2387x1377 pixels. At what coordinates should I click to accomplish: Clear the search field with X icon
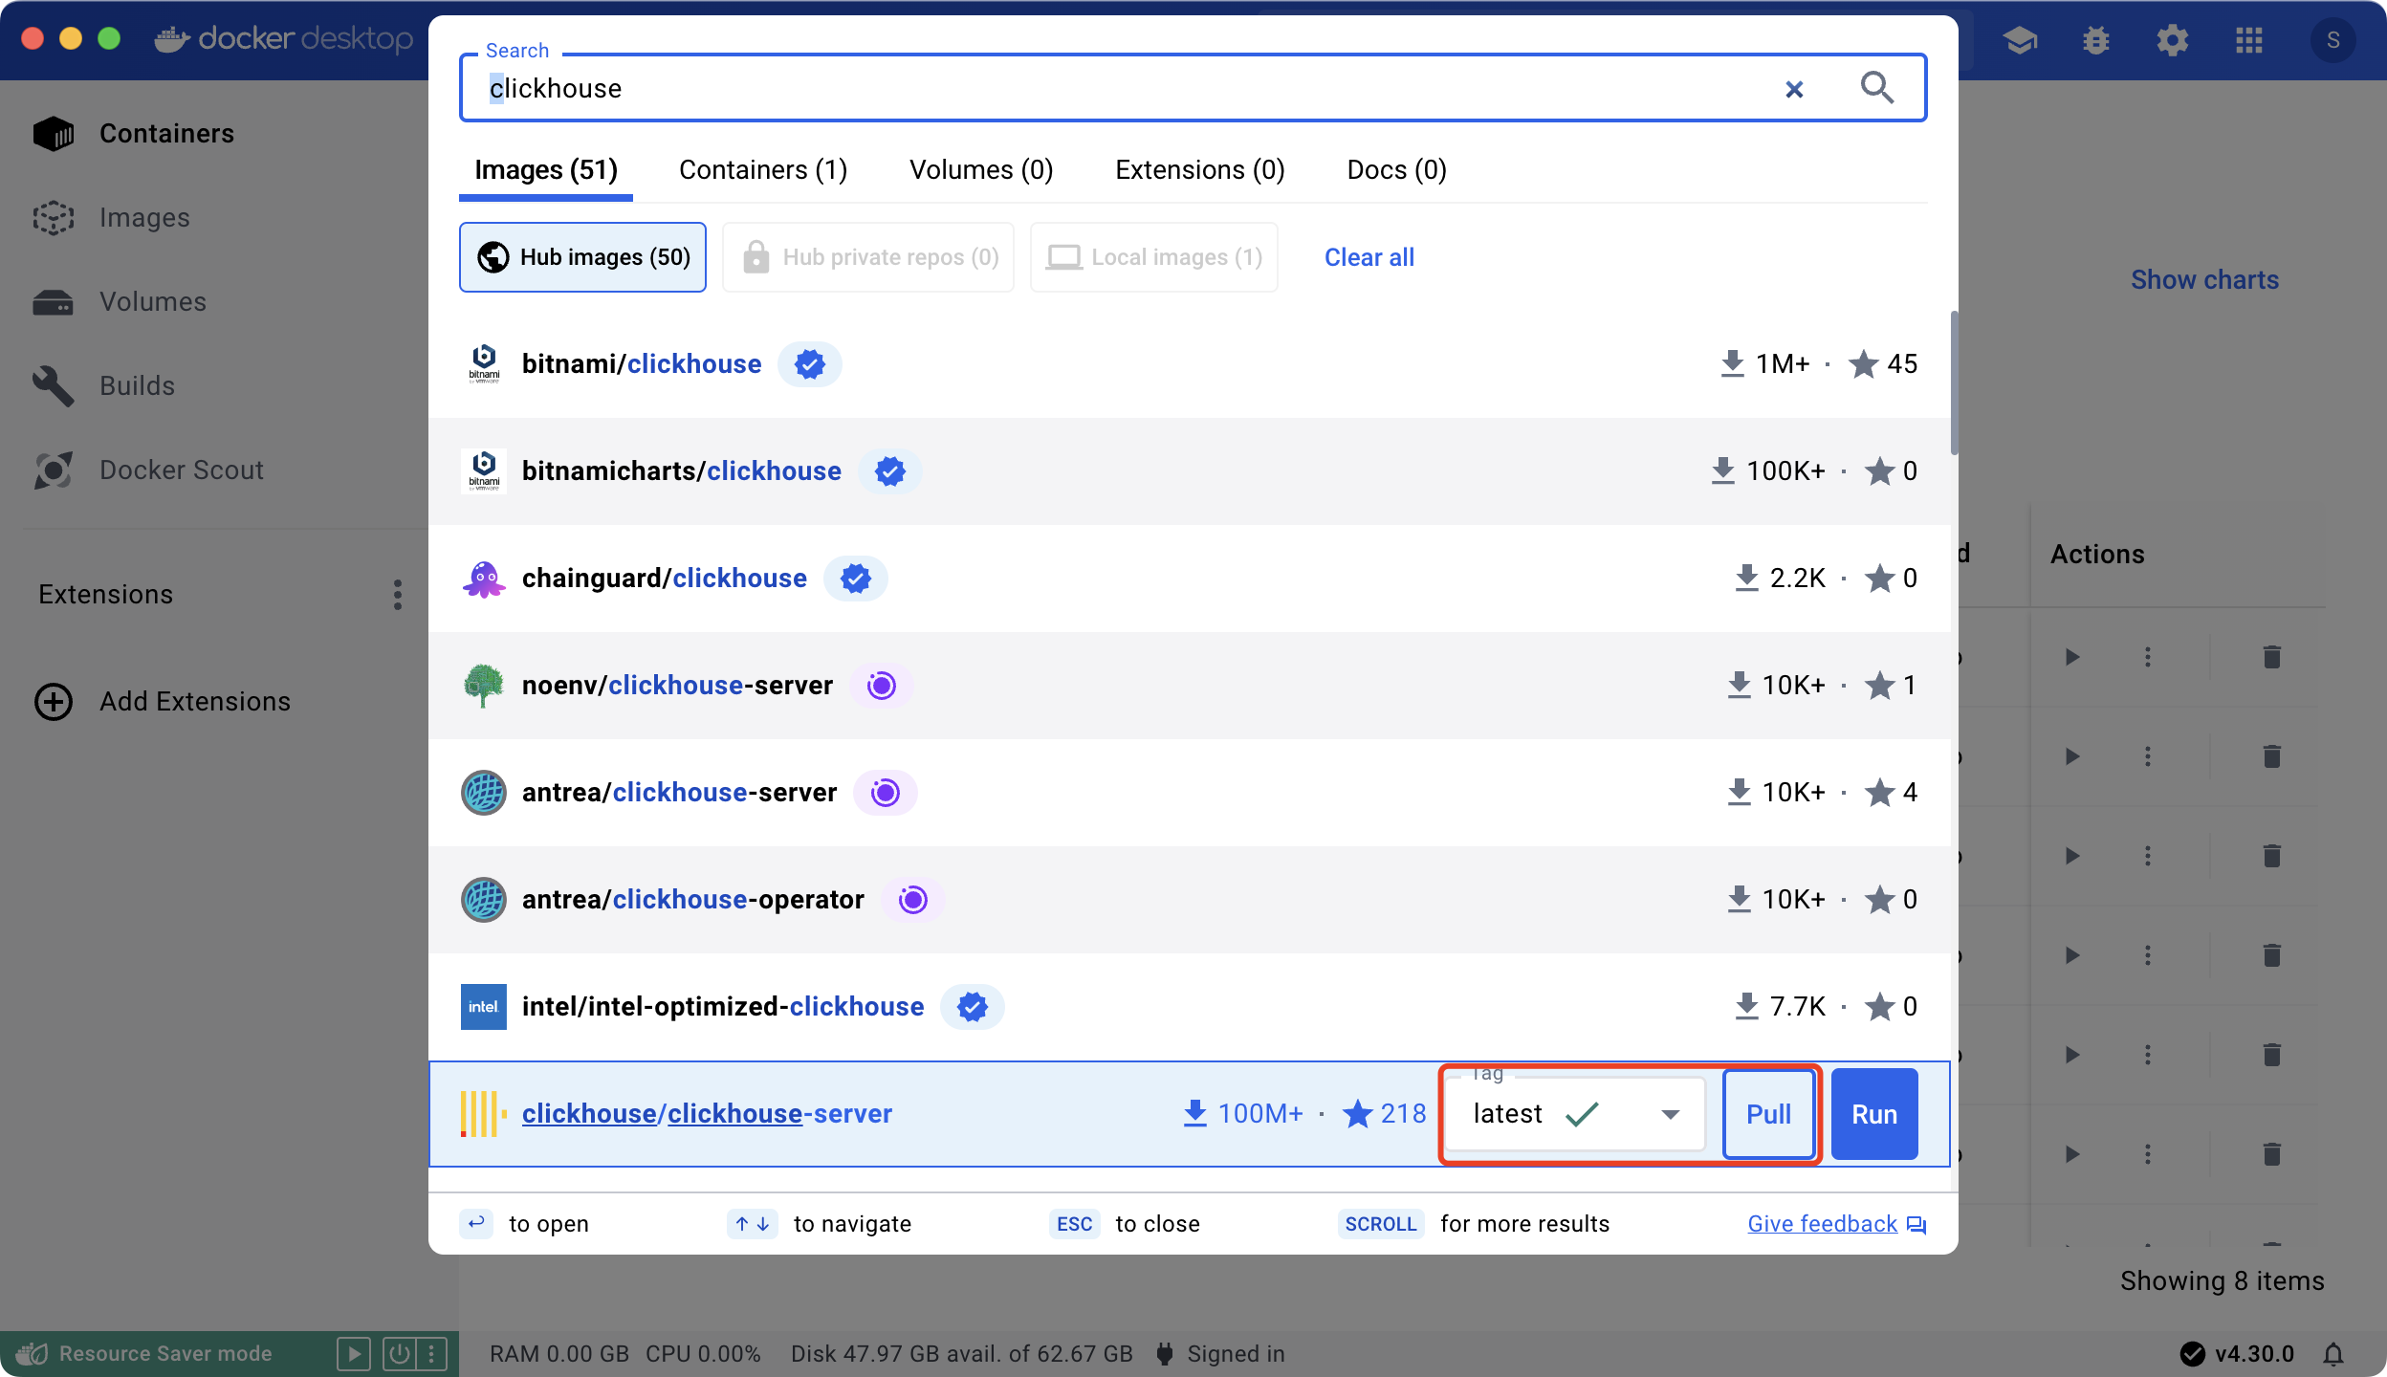[1794, 89]
